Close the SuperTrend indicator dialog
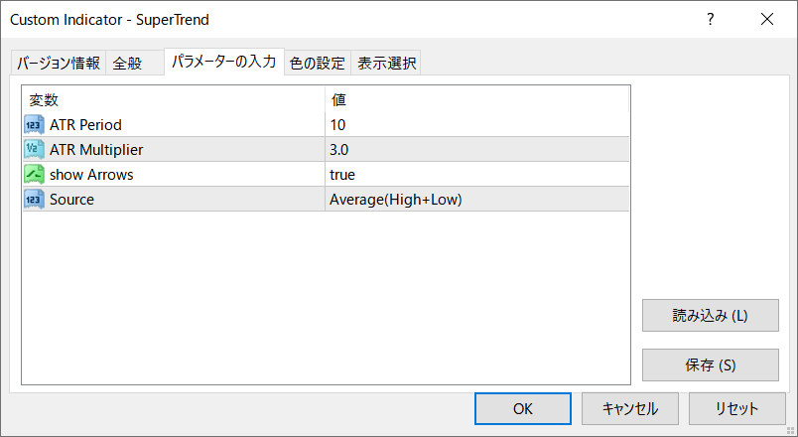The width and height of the screenshot is (798, 437). (x=766, y=19)
